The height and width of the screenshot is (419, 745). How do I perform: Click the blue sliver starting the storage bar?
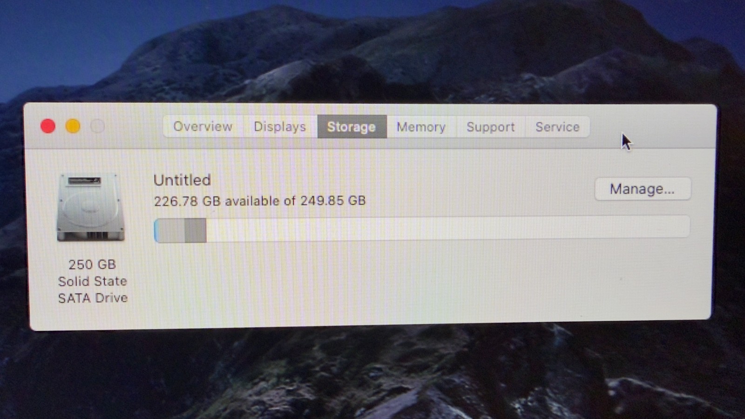pos(156,230)
